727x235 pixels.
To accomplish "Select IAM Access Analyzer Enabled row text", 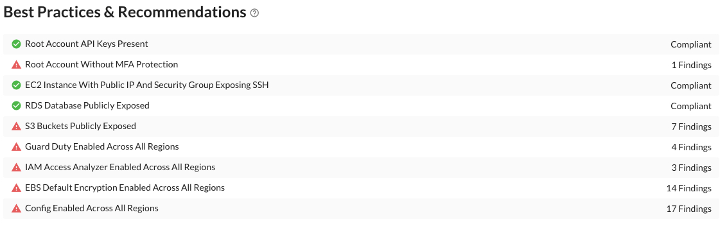I will point(120,167).
